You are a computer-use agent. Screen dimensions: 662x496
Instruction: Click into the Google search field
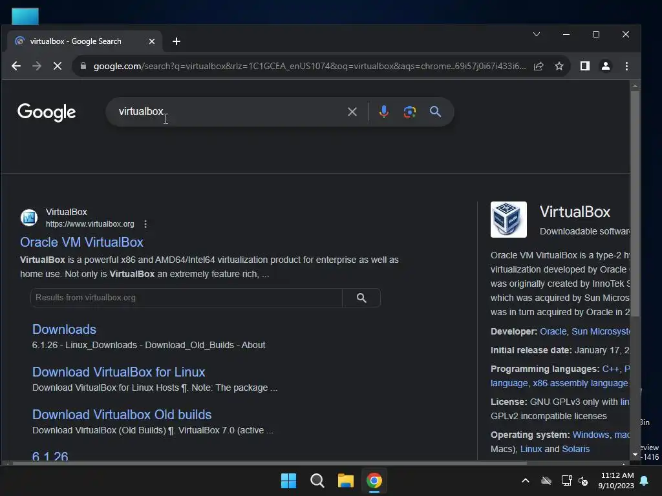[228, 112]
